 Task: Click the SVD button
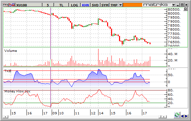click(95, 5)
